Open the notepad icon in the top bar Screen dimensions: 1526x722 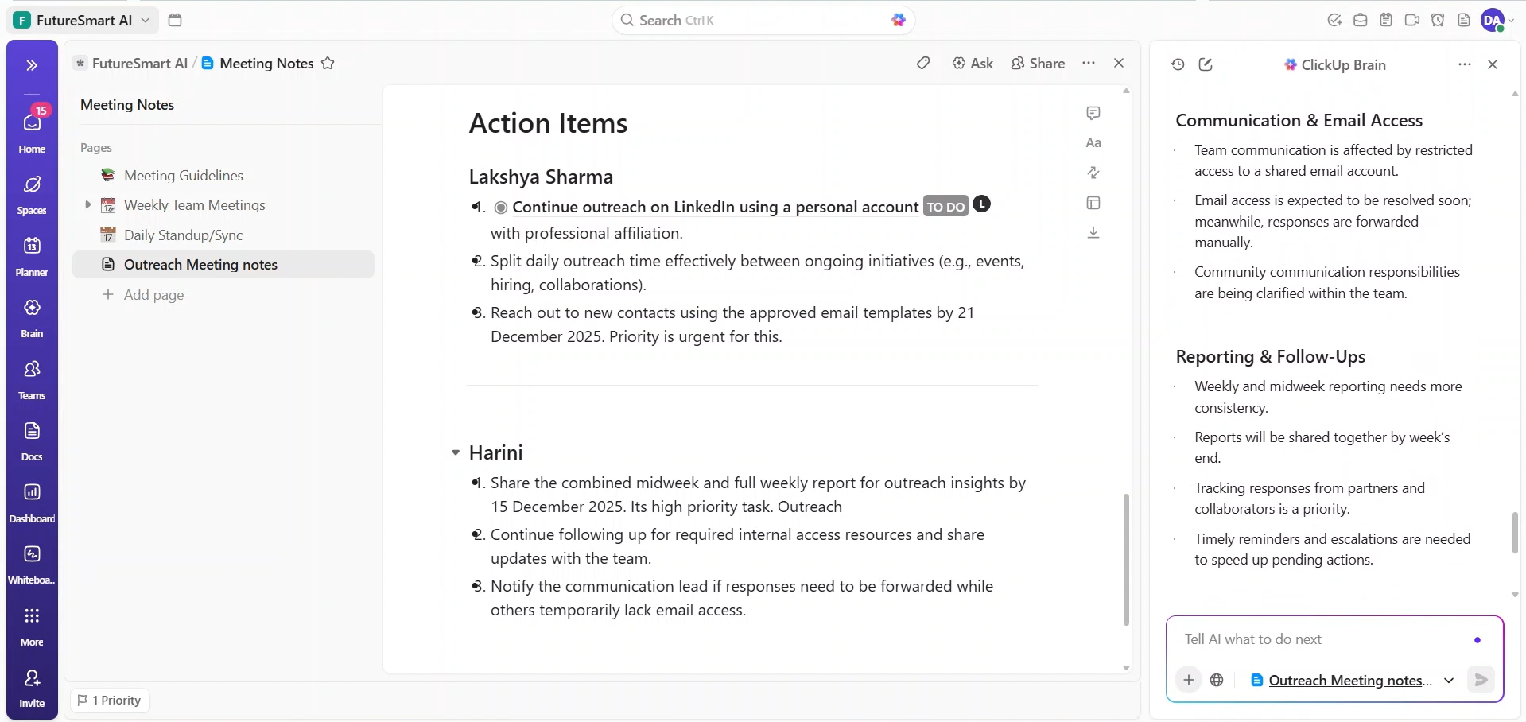(1386, 20)
